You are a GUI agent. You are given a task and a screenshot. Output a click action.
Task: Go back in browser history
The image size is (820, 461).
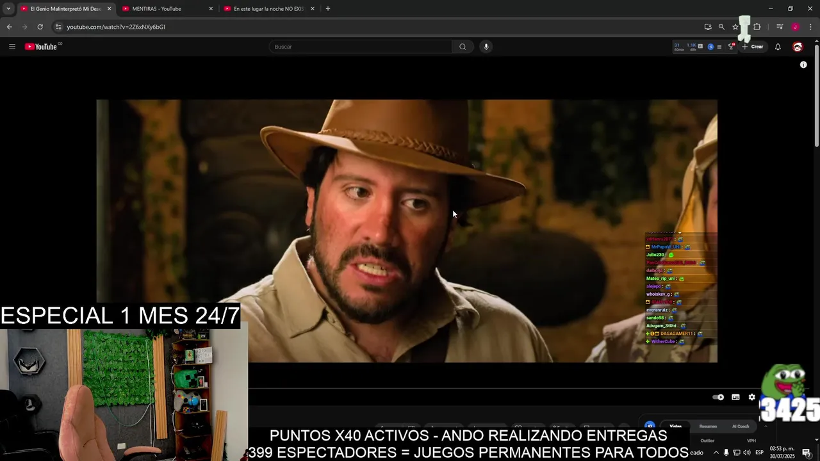click(x=9, y=27)
